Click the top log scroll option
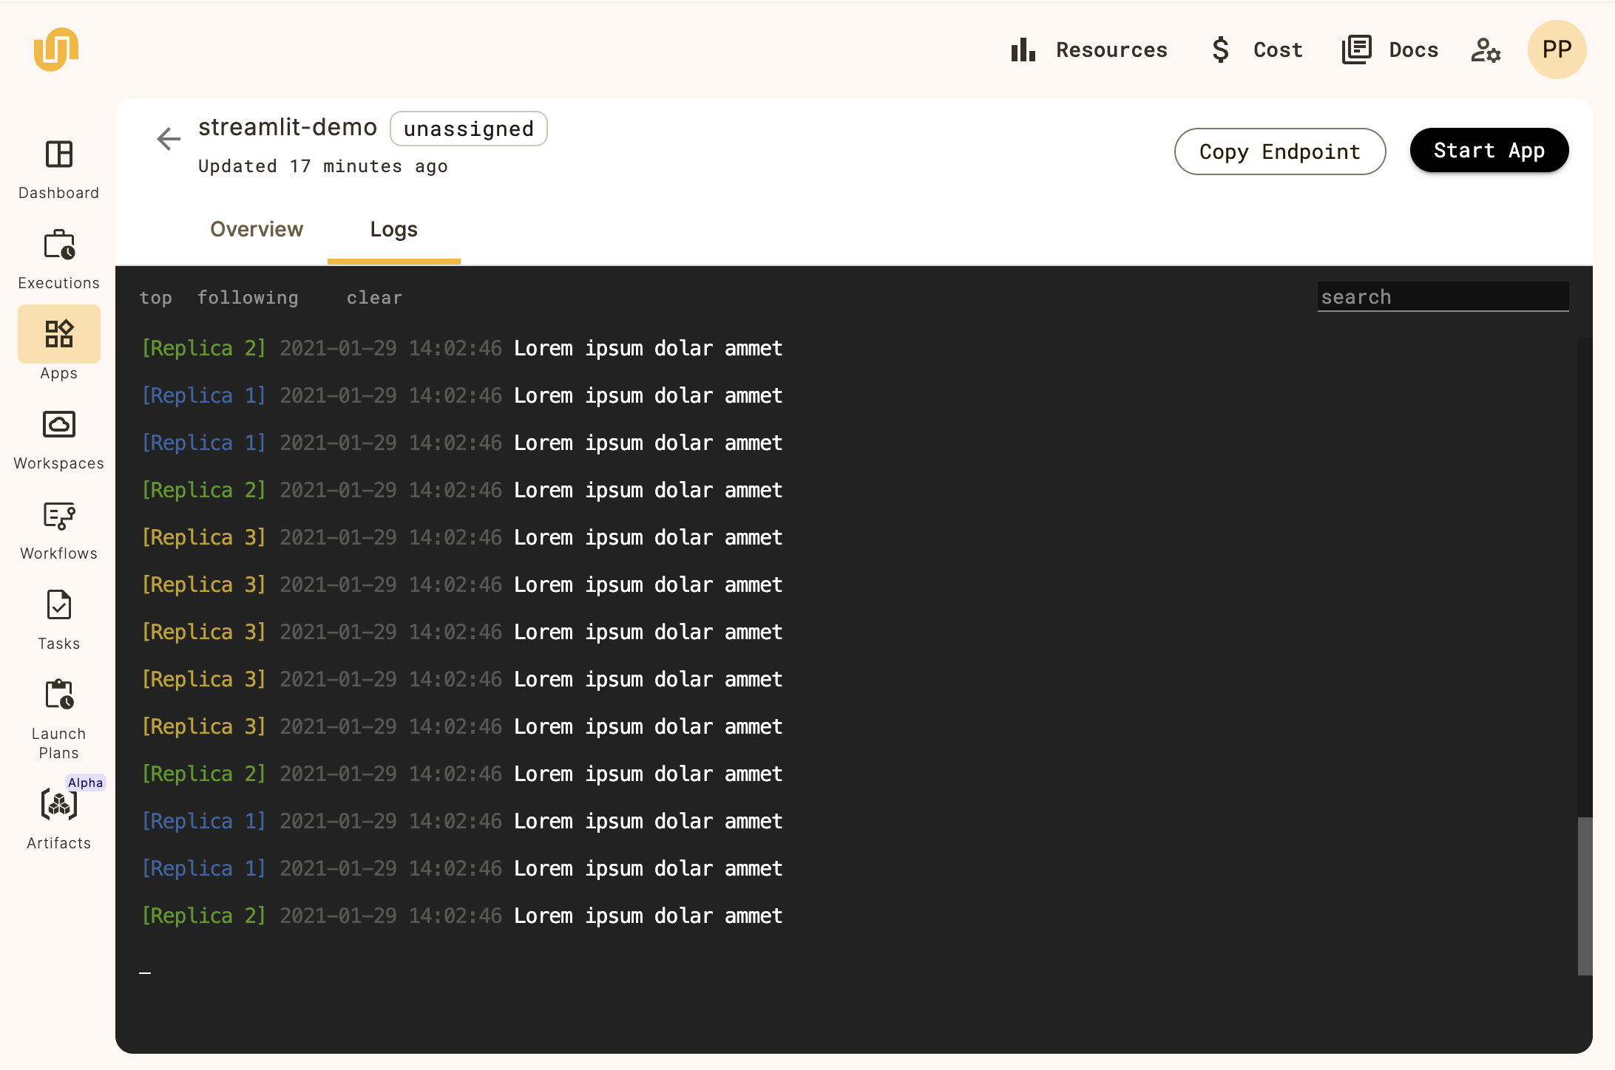1615x1070 pixels. point(157,296)
